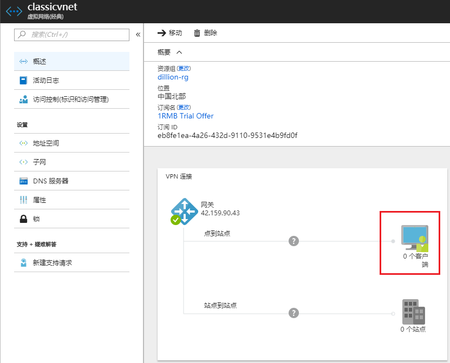The height and width of the screenshot is (363, 450).
Task: Click the classicvnet virtual network header icon
Action: pyautogui.click(x=13, y=11)
